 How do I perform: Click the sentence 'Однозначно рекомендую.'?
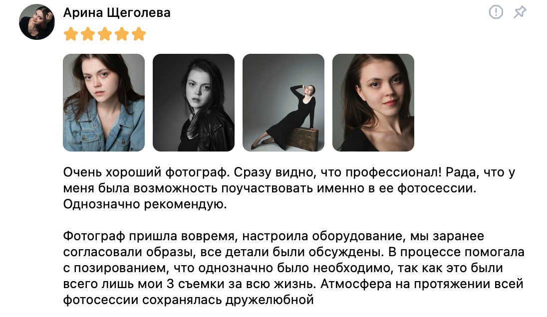(x=145, y=204)
